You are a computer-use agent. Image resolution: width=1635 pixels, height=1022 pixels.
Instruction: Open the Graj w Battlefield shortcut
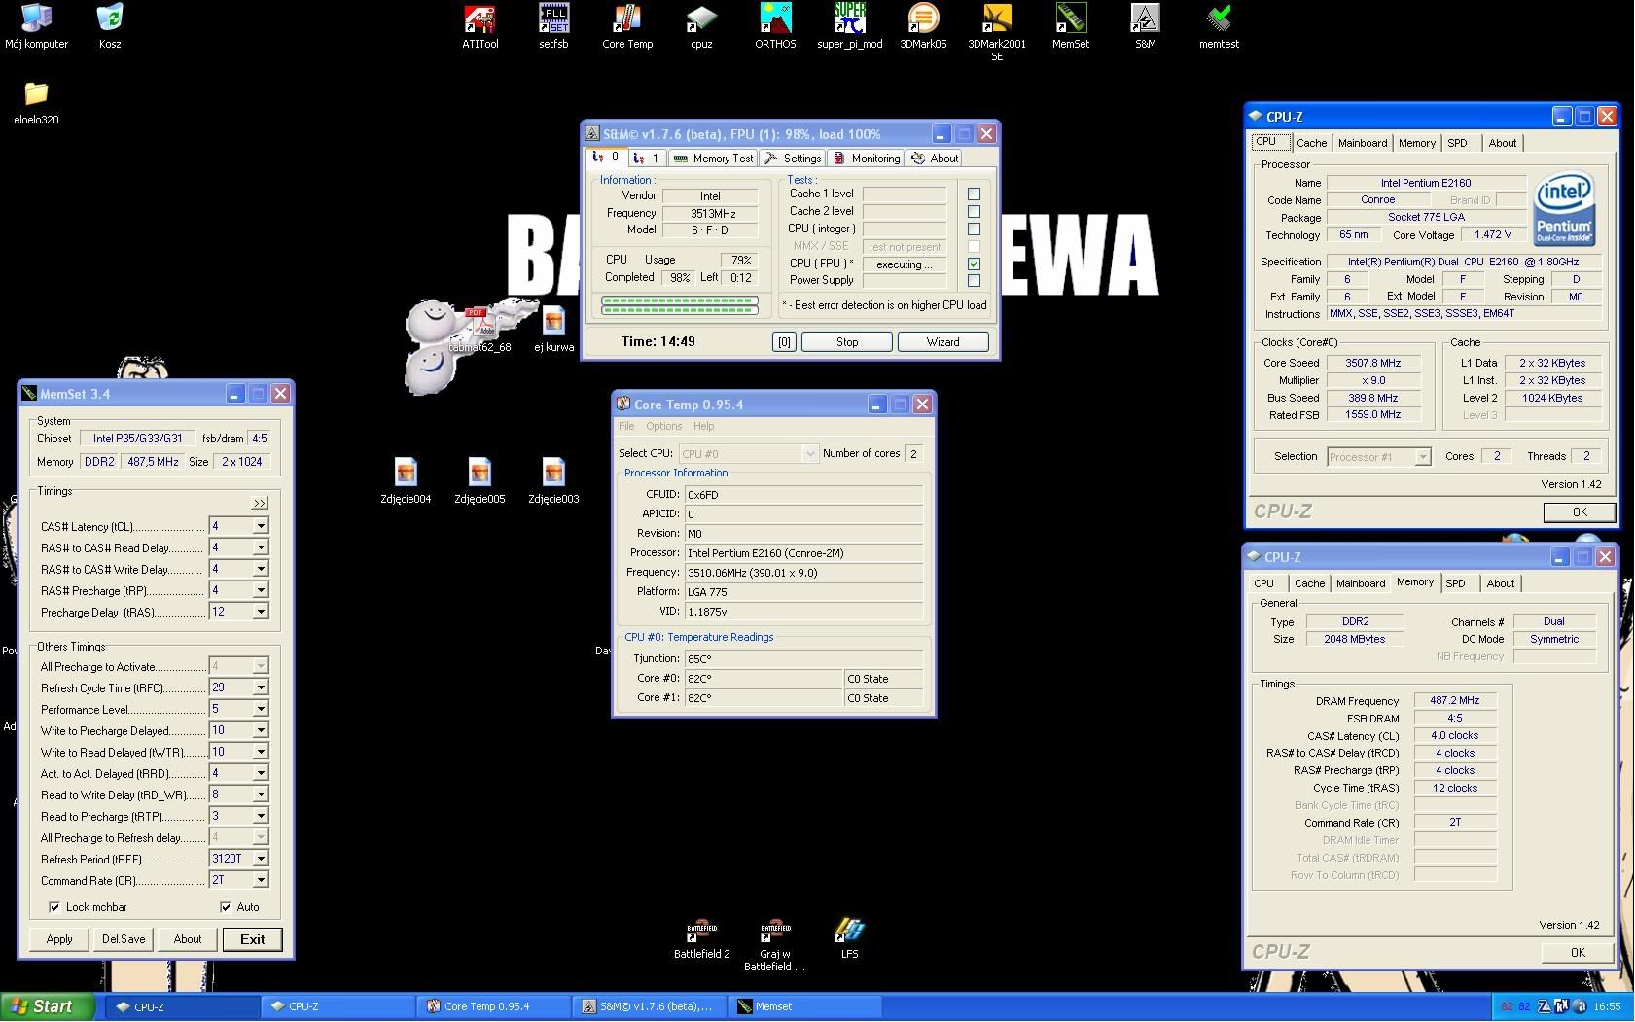775,944
